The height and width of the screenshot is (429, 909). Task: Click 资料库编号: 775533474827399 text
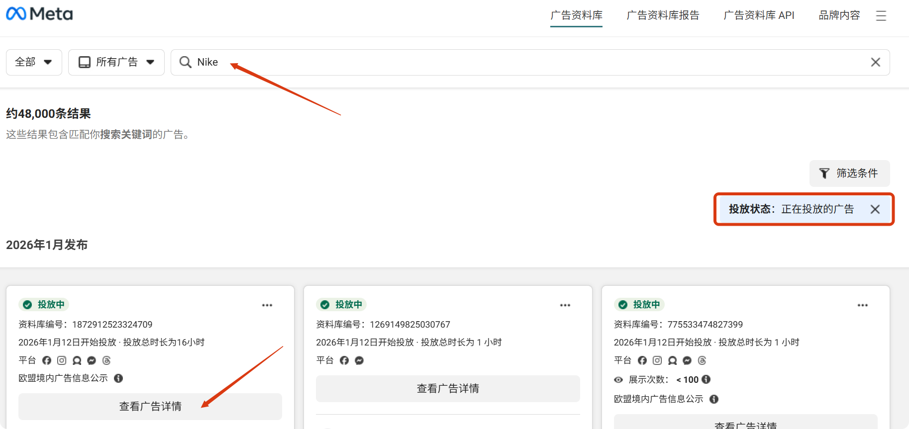pos(678,325)
